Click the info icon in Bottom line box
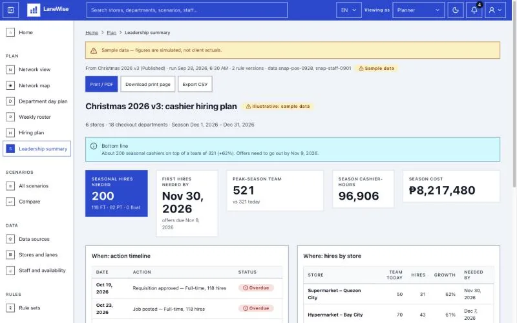Screen dimensions: 517x323 tap(94, 146)
